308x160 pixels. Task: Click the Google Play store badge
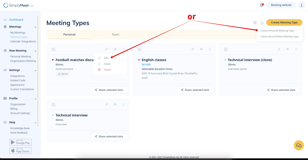(x=21, y=142)
